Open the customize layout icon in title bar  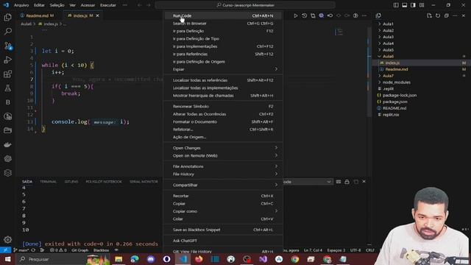(422, 5)
